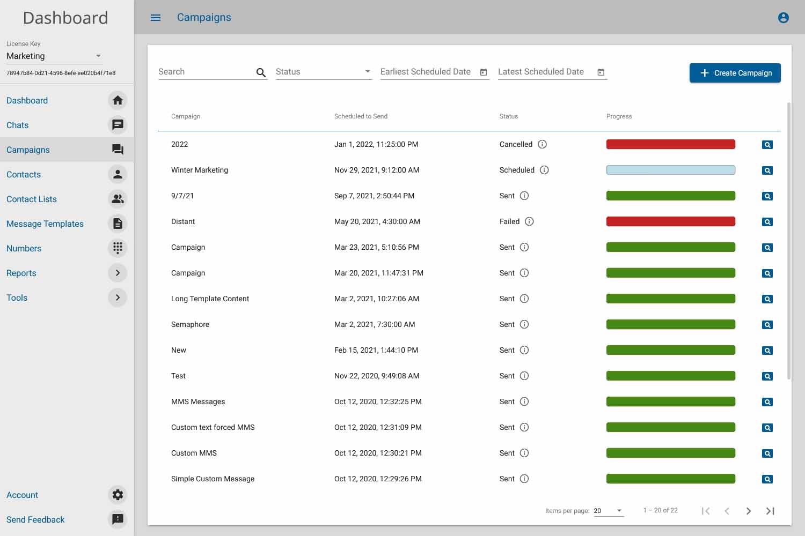Click the hamburger menu icon beside Campaigns
Viewport: 805px width, 536px height.
point(156,18)
